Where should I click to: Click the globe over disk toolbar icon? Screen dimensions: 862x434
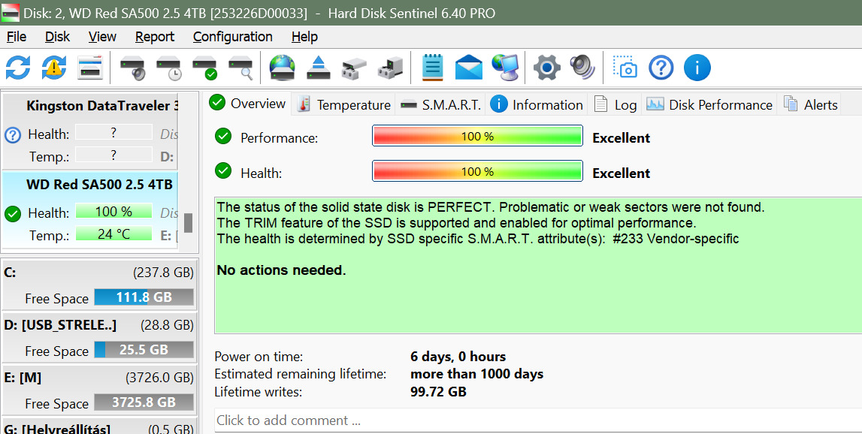[282, 68]
